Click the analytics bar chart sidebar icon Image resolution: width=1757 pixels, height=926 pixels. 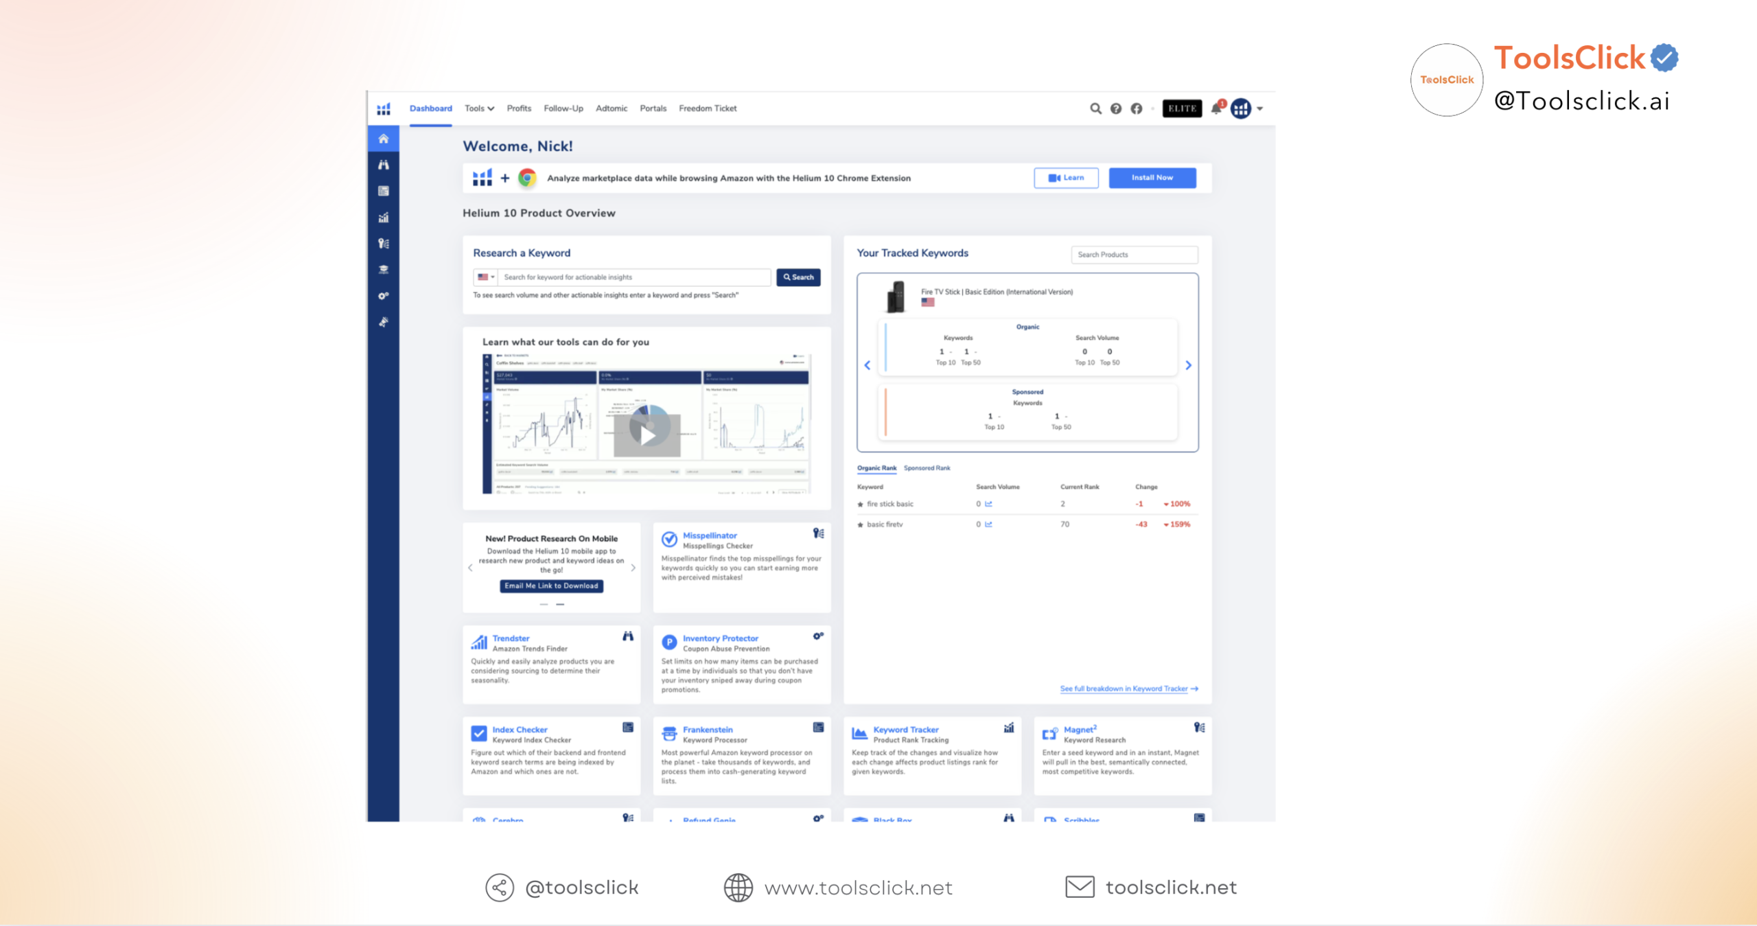[x=383, y=218]
